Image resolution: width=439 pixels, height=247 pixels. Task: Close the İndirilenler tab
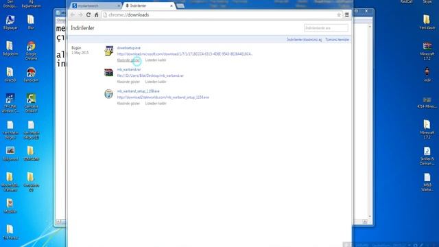[x=171, y=5]
